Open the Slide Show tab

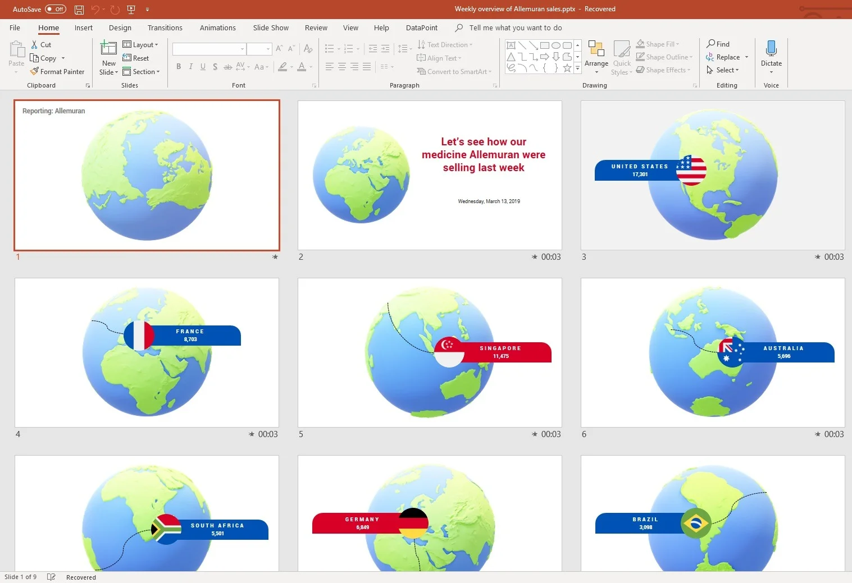tap(270, 27)
